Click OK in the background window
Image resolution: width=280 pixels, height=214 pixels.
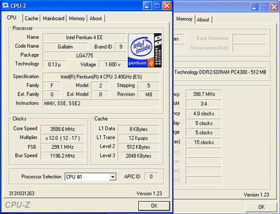click(262, 207)
